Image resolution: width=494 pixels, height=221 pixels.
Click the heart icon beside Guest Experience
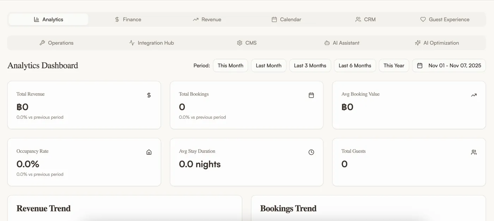pyautogui.click(x=423, y=19)
